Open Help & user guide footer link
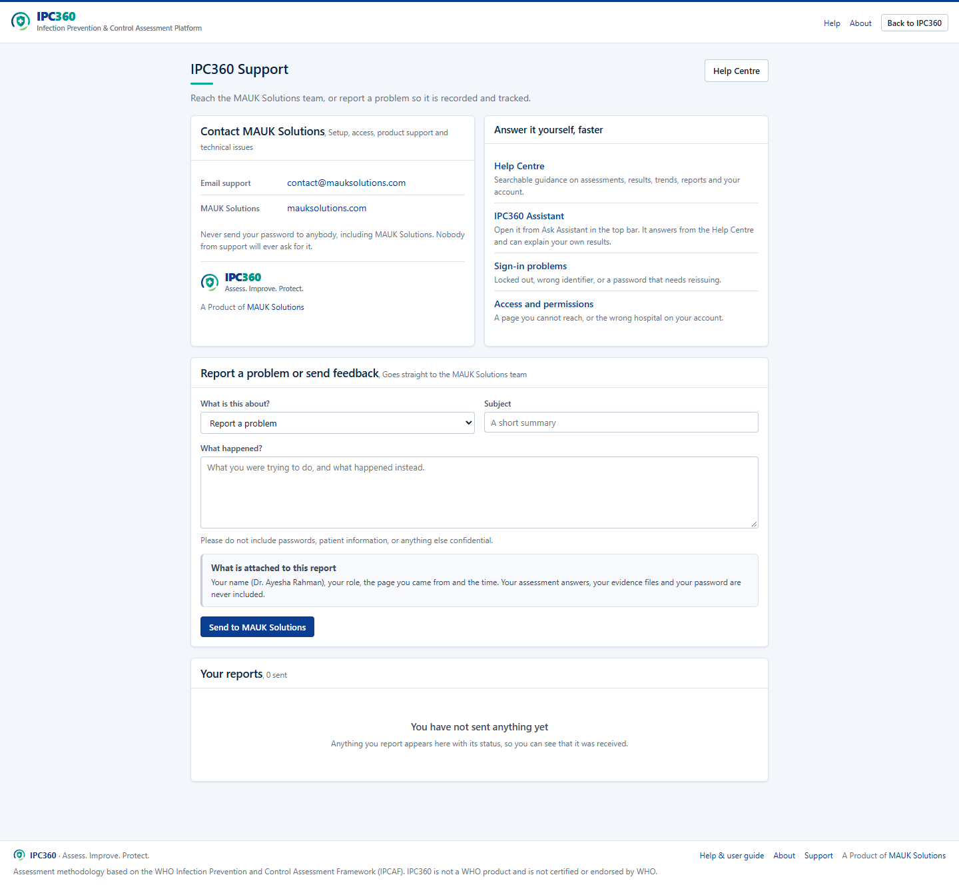This screenshot has height=885, width=959. 731,856
